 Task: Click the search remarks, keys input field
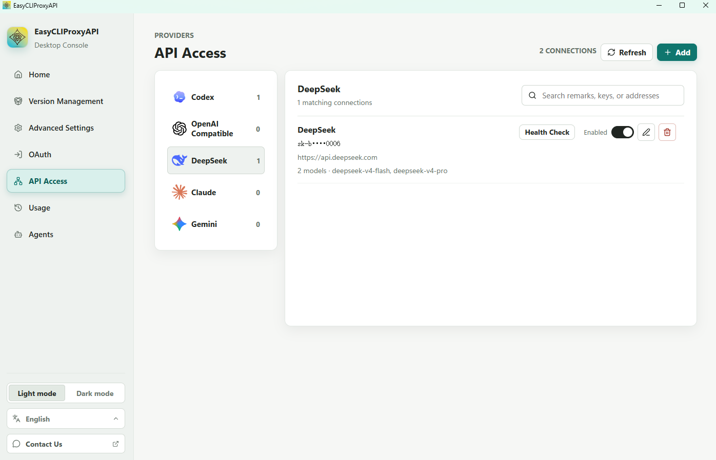pos(603,95)
